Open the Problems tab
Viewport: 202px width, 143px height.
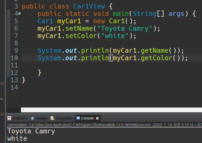[x=17, y=118]
